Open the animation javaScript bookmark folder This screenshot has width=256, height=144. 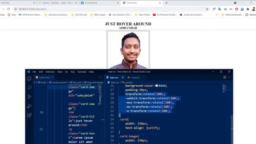pos(56,15)
